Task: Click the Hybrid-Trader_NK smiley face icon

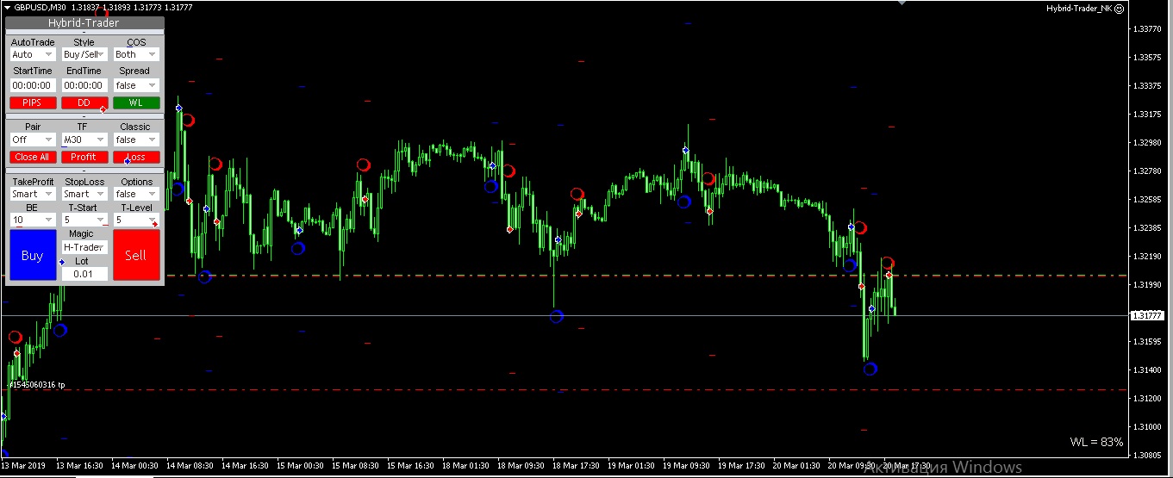Action: click(1120, 8)
